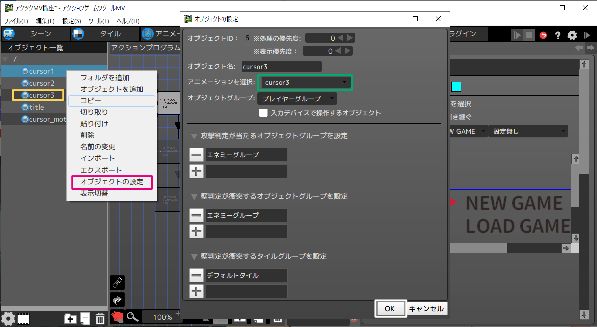597x327 pixels.
Task: Click the curved arrow icon in action program
Action: pyautogui.click(x=117, y=300)
